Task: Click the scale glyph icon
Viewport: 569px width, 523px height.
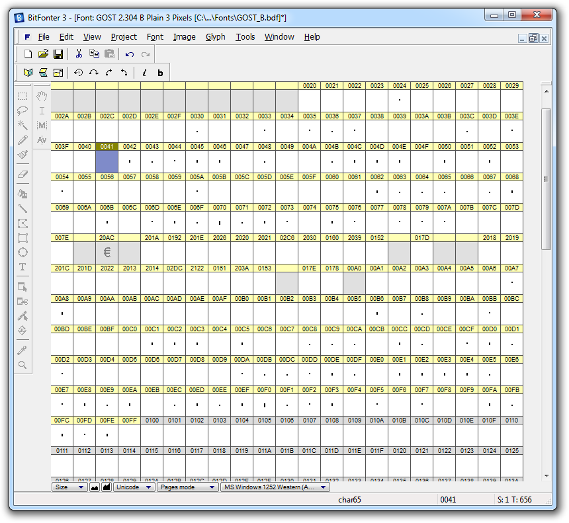Action: pyautogui.click(x=58, y=73)
